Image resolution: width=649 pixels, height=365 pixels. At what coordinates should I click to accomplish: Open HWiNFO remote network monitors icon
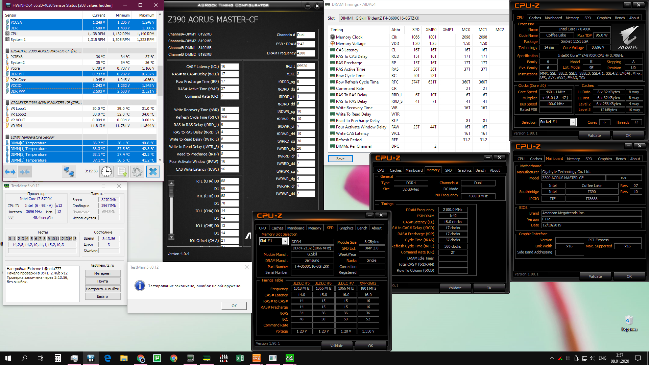[x=69, y=172]
